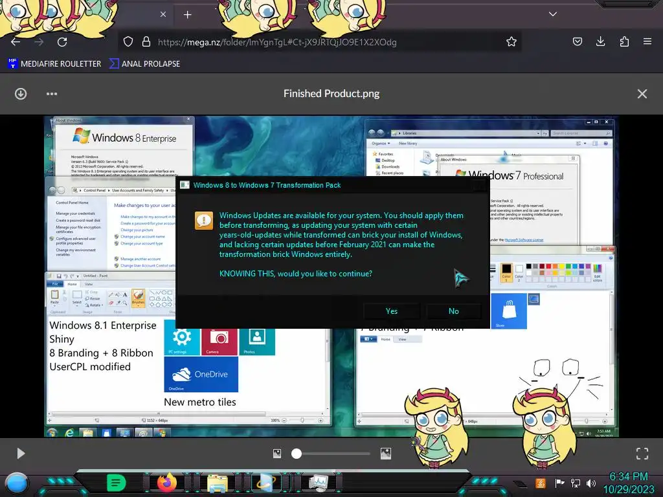
Task: Open the extensions puzzle icon
Action: pyautogui.click(x=624, y=41)
